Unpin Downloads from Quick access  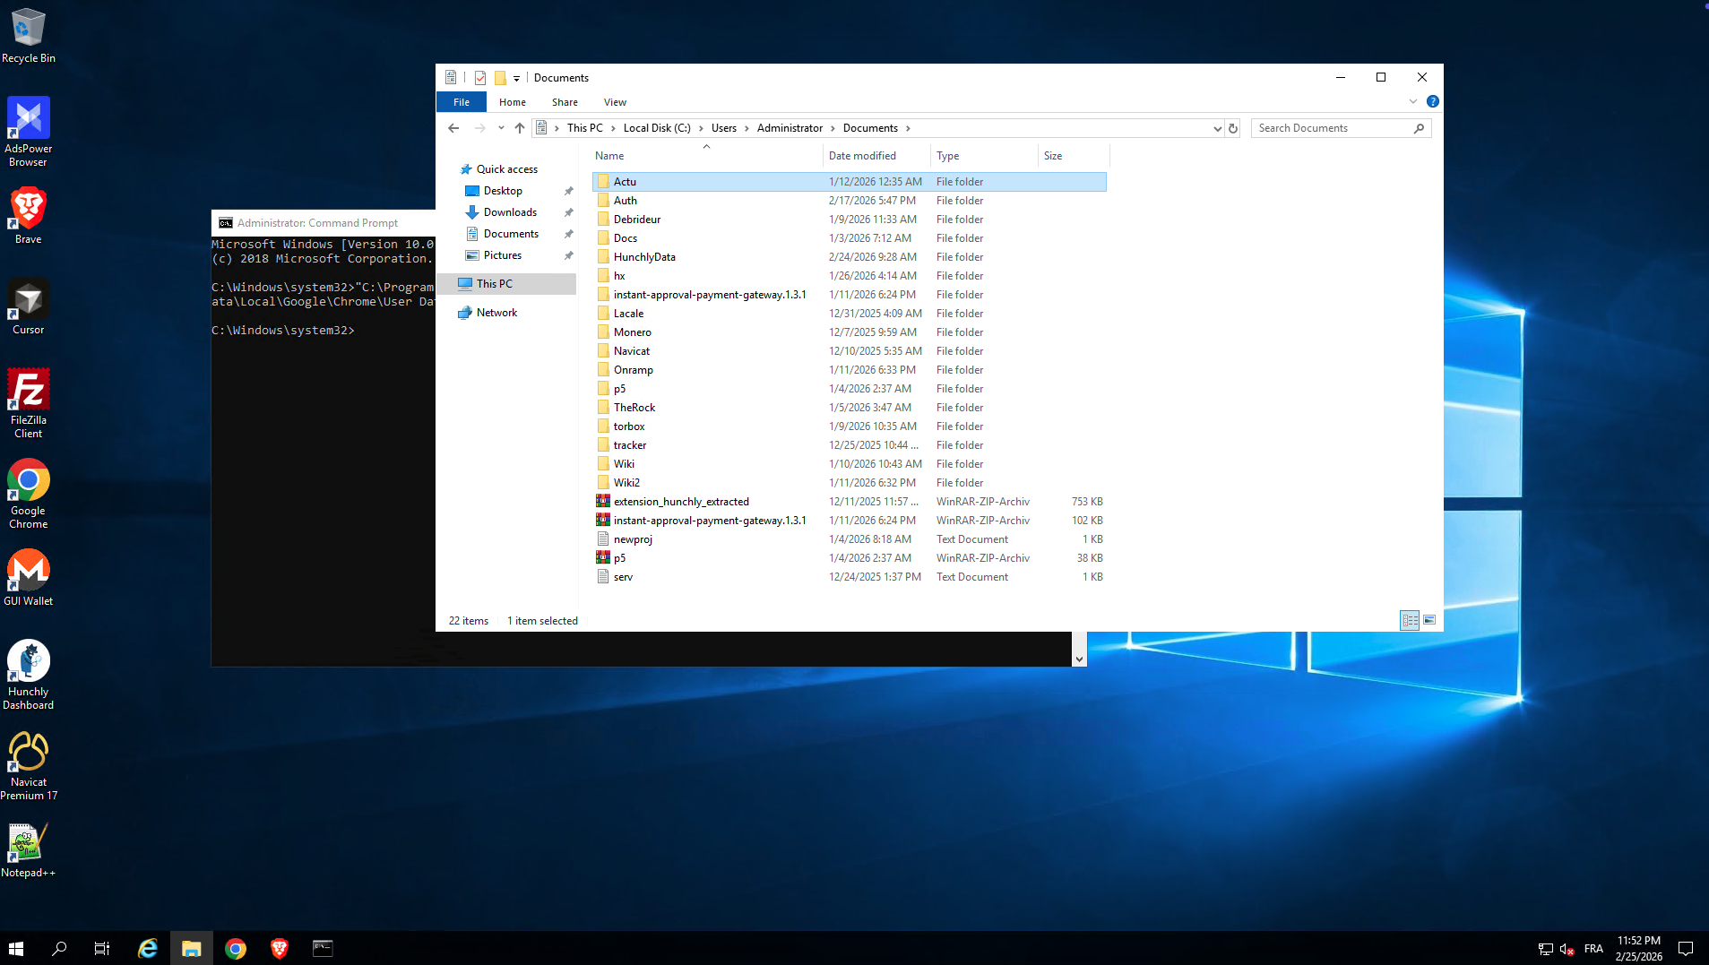pyautogui.click(x=568, y=212)
